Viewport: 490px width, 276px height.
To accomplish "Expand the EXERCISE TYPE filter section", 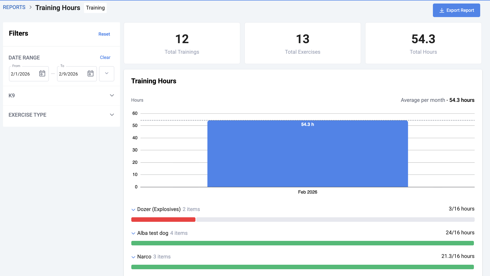I will tap(112, 115).
